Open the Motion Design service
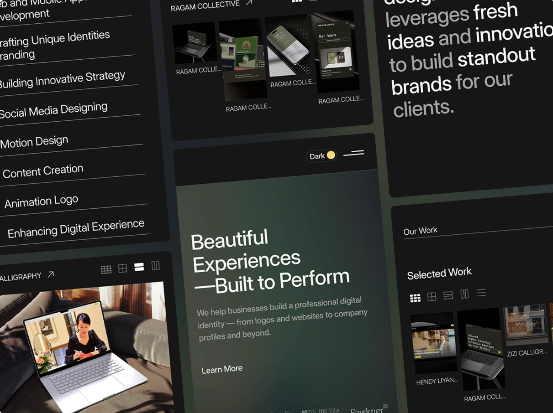The width and height of the screenshot is (553, 413). pyautogui.click(x=34, y=142)
